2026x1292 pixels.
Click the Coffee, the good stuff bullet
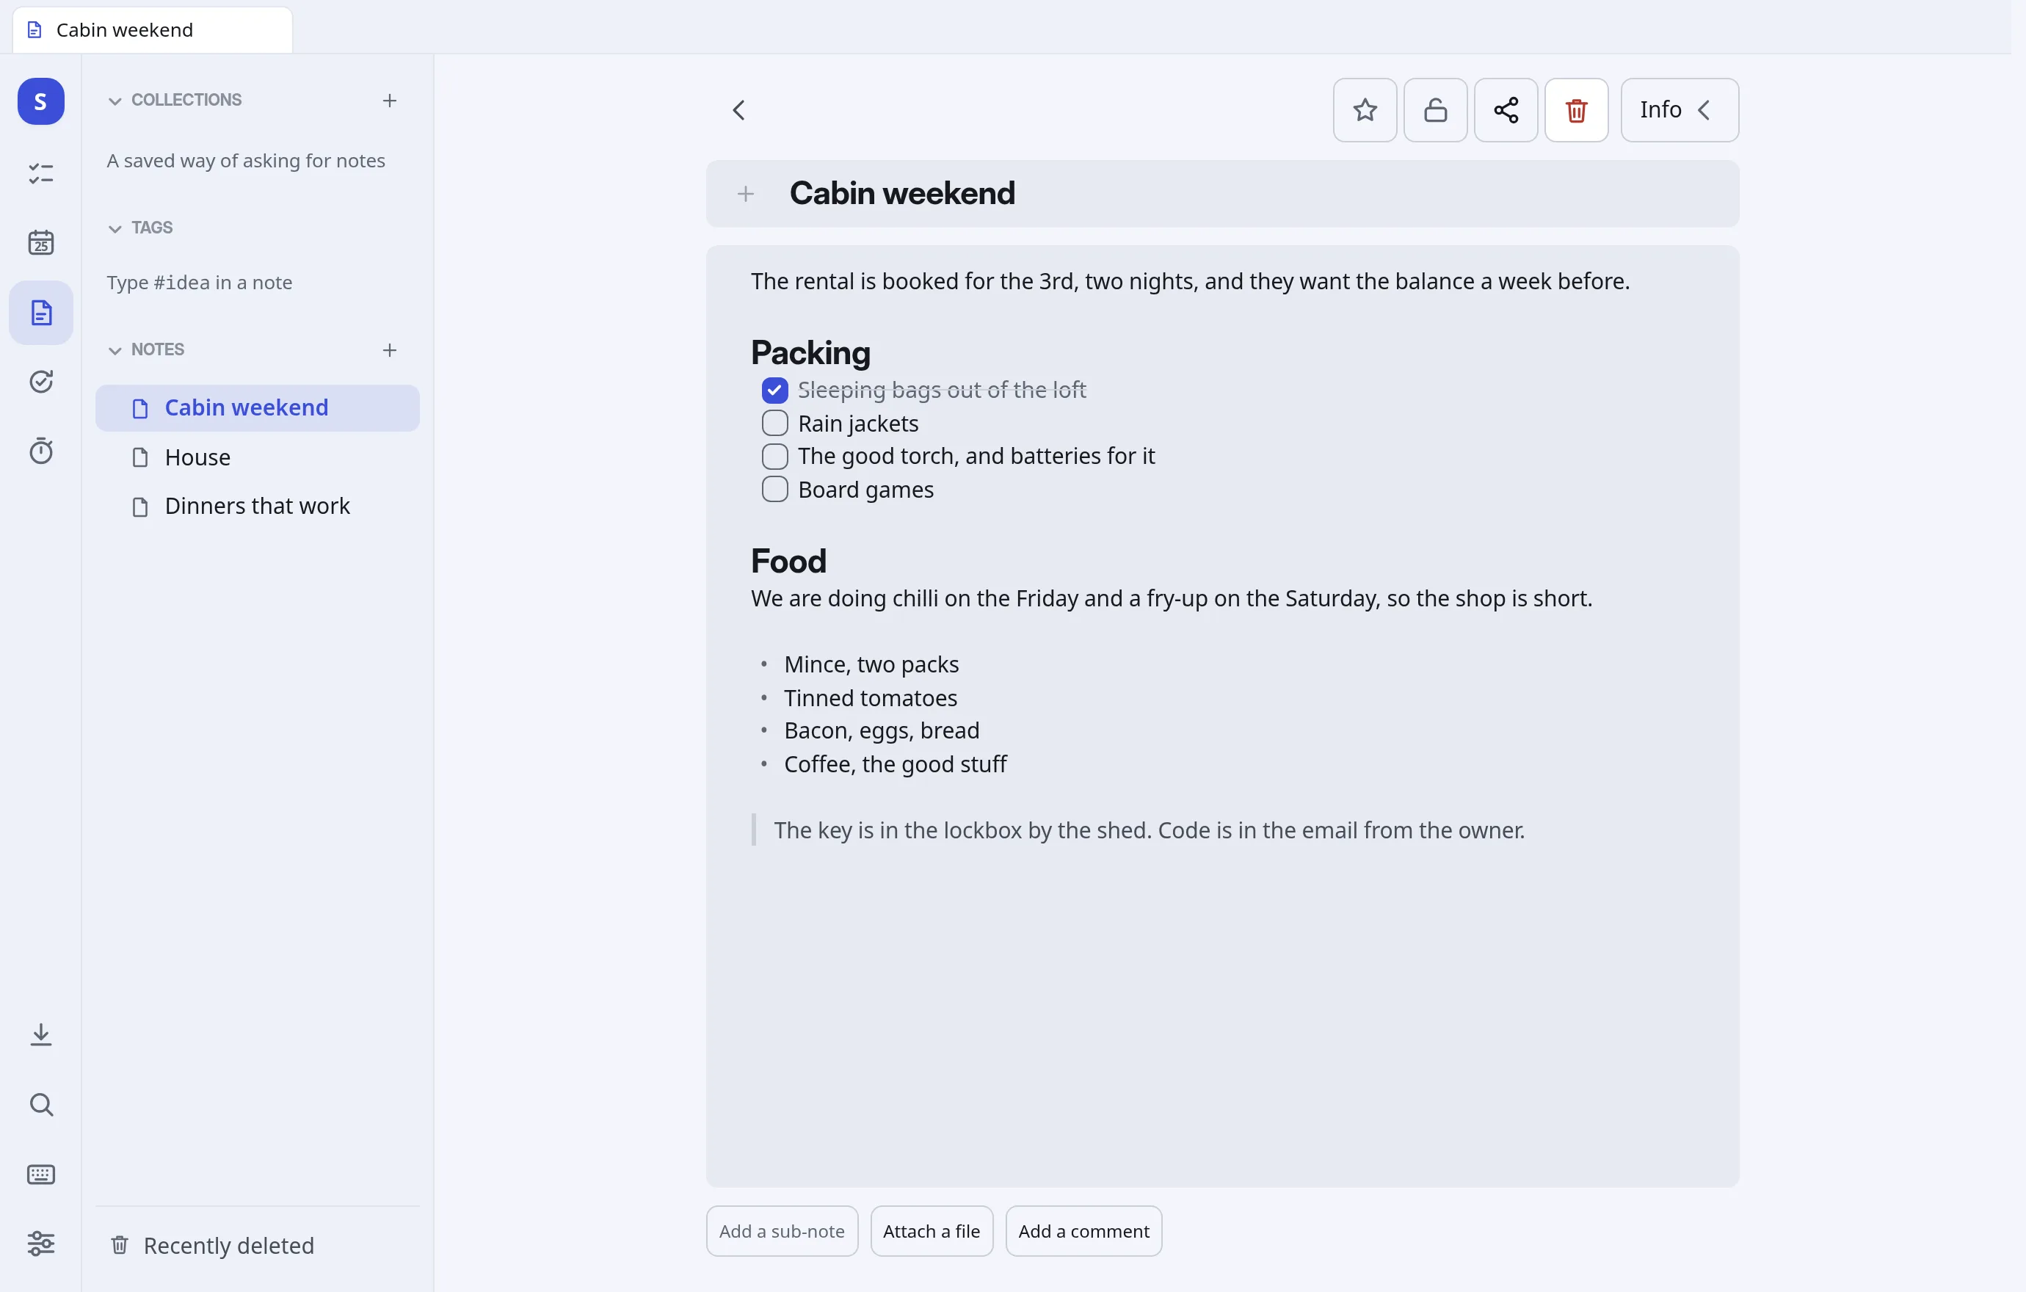896,763
